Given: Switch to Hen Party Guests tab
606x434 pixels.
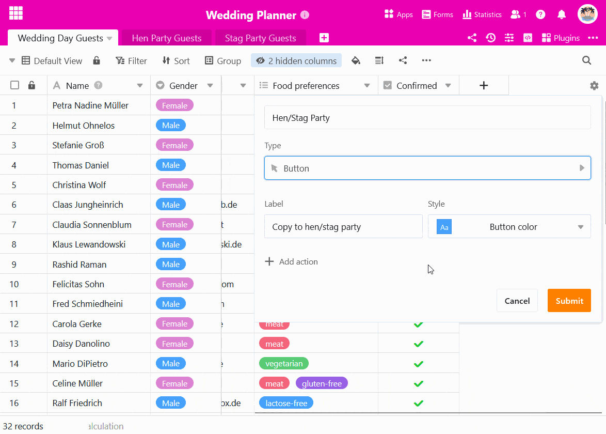Looking at the screenshot, I should coord(166,38).
